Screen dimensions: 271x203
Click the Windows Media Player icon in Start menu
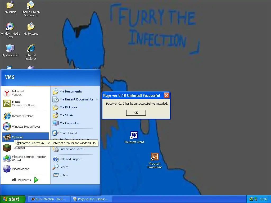(x=7, y=127)
